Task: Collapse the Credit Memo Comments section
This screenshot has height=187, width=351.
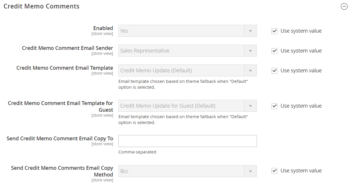Action: 344,6
